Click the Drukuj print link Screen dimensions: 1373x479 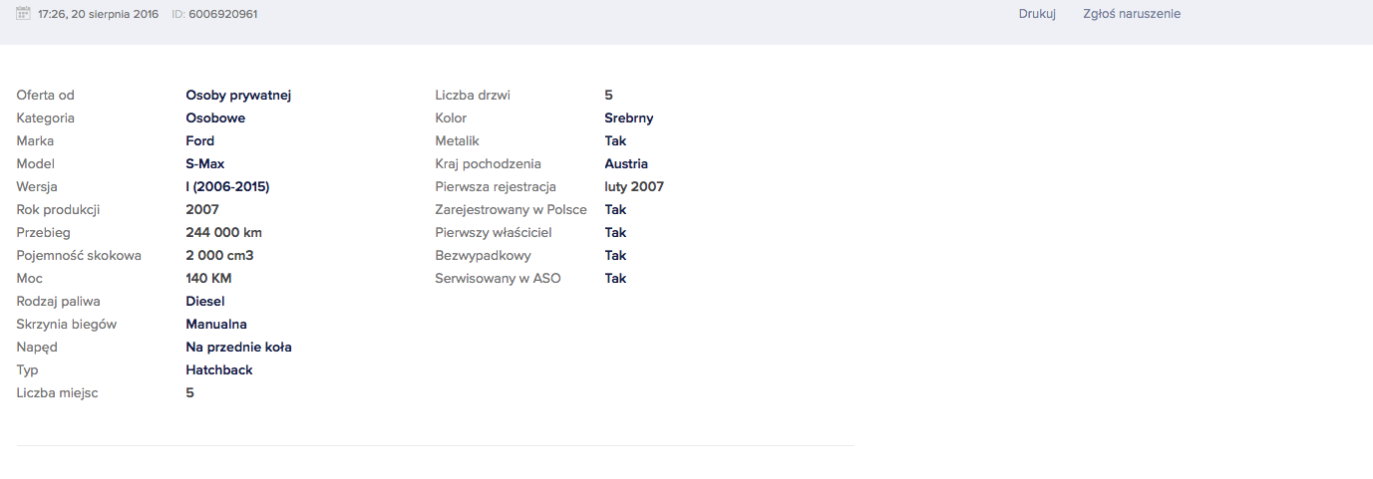(1037, 14)
